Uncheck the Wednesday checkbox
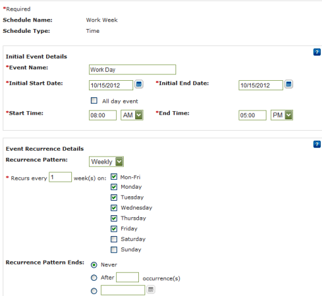Viewport: 322px width, 296px height. coord(114,208)
